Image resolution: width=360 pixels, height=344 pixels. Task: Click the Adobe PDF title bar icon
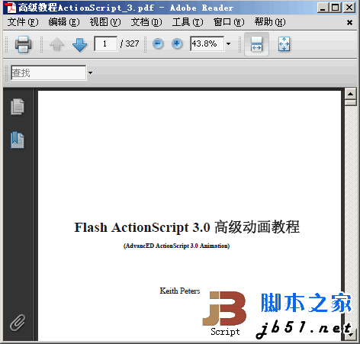pyautogui.click(x=11, y=8)
